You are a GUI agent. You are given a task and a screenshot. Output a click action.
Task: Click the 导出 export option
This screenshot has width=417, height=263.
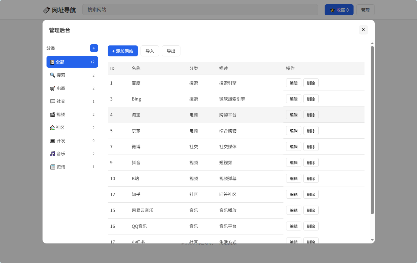[171, 51]
